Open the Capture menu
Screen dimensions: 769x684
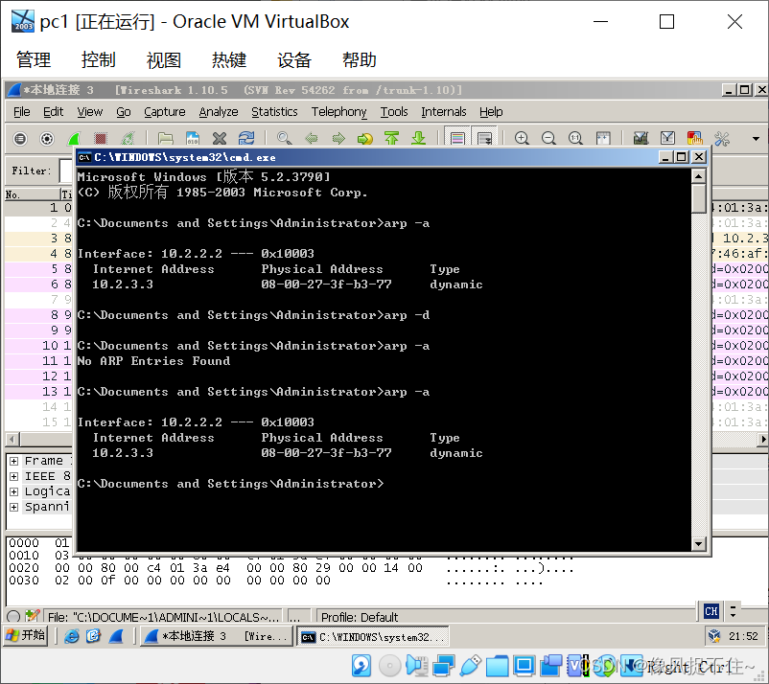(164, 112)
